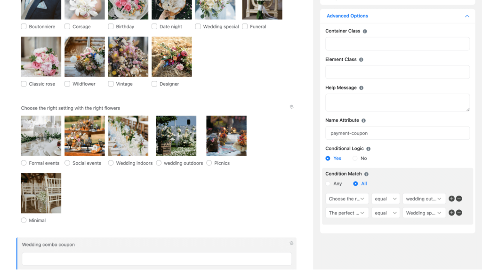Click the Wedding indoors thumbnail

[128, 136]
